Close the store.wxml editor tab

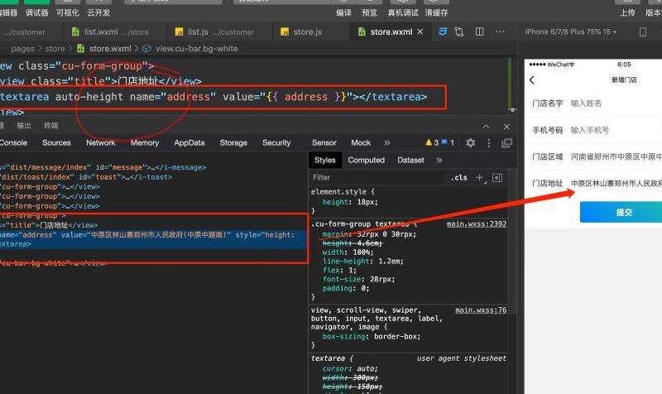(420, 31)
